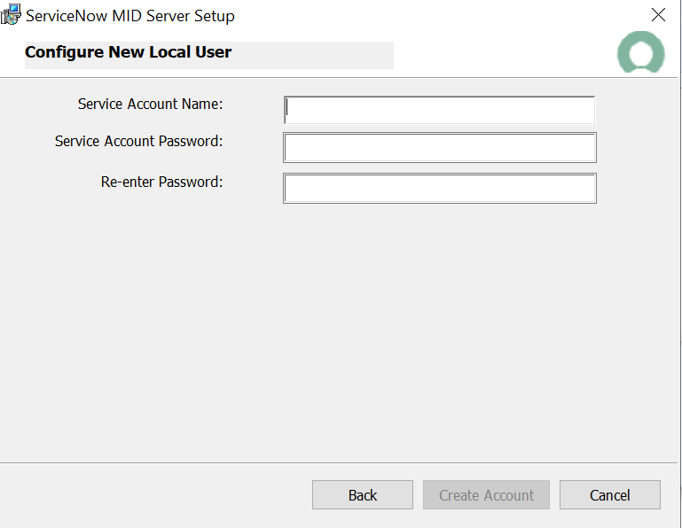Screen dimensions: 682x528
Task: Click the green ServiceNow logo
Action: tap(640, 53)
